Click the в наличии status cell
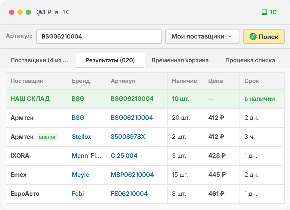This screenshot has height=210, width=290. point(262,99)
